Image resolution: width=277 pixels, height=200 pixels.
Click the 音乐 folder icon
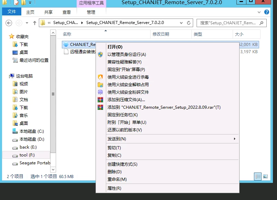(15, 115)
